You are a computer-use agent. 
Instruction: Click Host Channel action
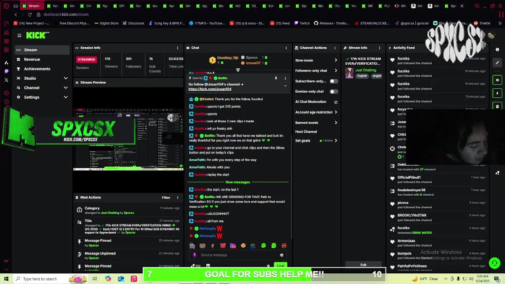tap(306, 132)
